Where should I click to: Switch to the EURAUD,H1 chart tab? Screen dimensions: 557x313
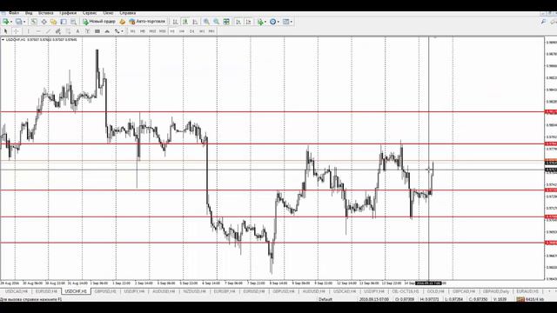527,291
